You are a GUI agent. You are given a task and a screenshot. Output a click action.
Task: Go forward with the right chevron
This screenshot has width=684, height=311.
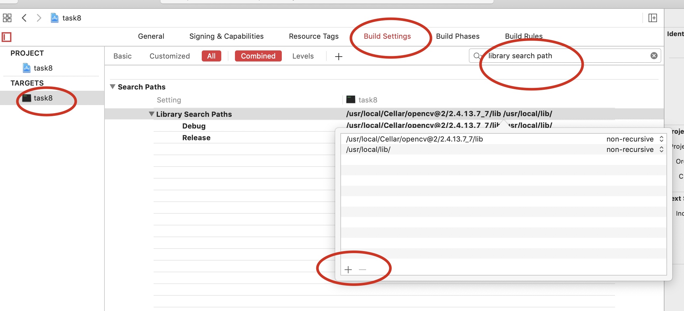pos(39,18)
